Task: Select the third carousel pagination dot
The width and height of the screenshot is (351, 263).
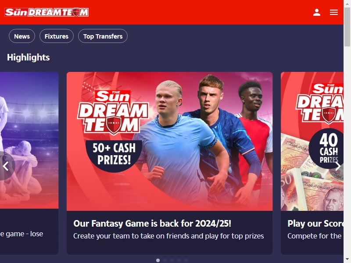Action: (x=172, y=260)
